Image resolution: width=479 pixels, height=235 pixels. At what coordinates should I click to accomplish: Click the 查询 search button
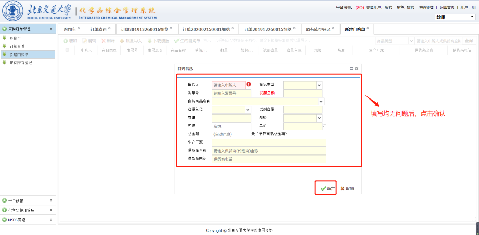(469, 41)
